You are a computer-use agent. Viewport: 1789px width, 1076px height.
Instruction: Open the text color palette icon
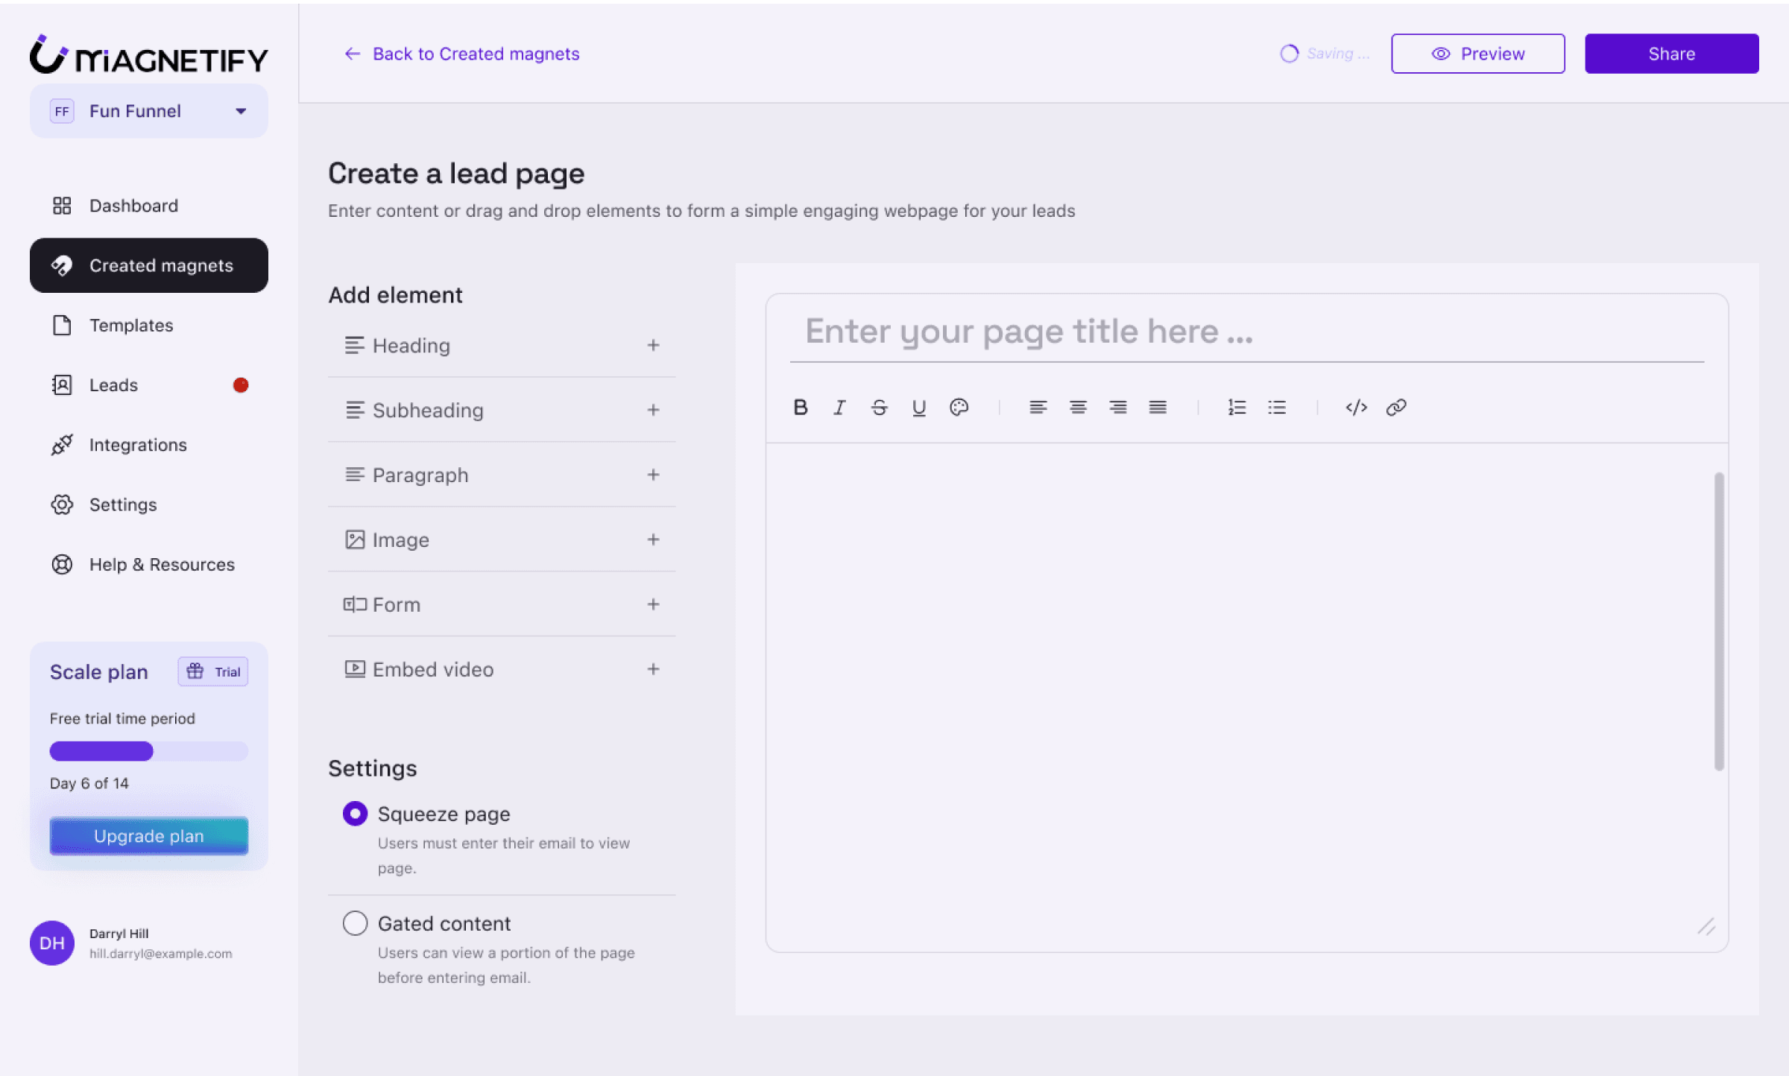(959, 407)
